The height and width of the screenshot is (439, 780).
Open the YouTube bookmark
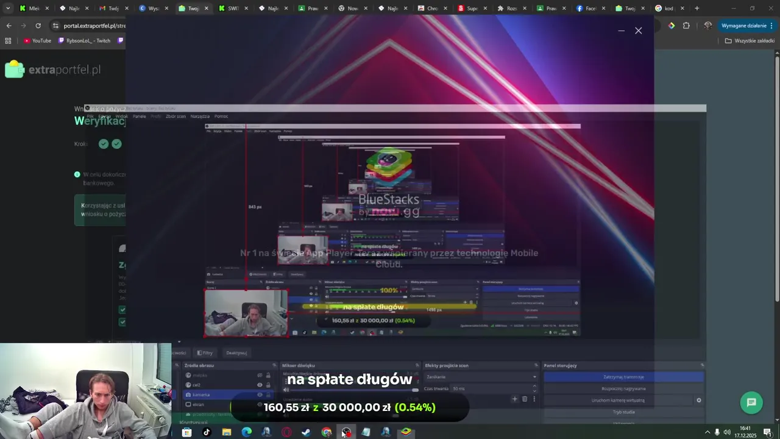(38, 41)
